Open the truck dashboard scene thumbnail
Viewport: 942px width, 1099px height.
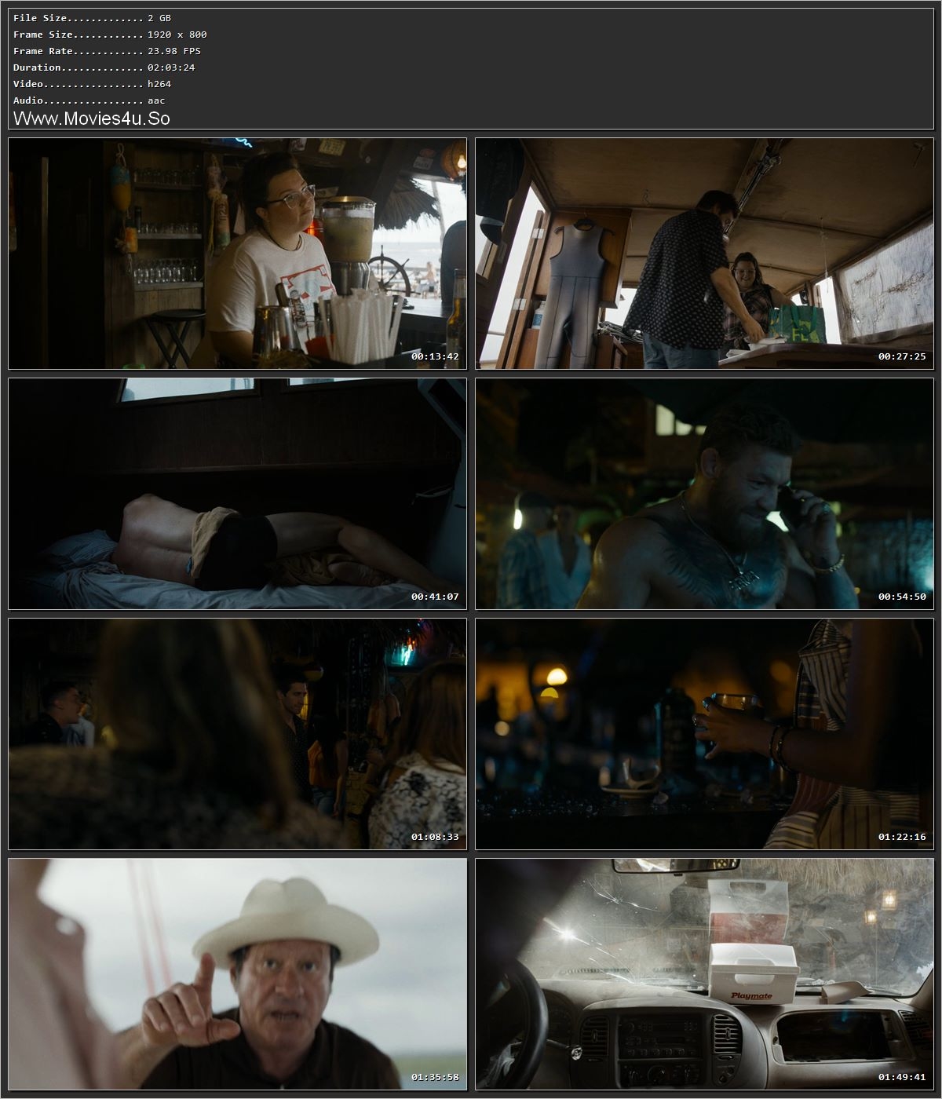[x=705, y=974]
